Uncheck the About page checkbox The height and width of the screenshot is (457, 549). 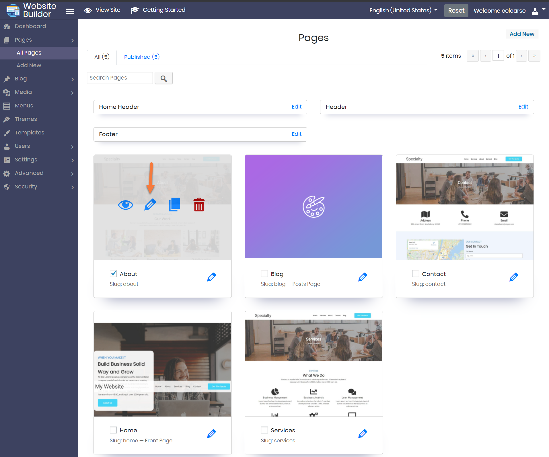(113, 273)
